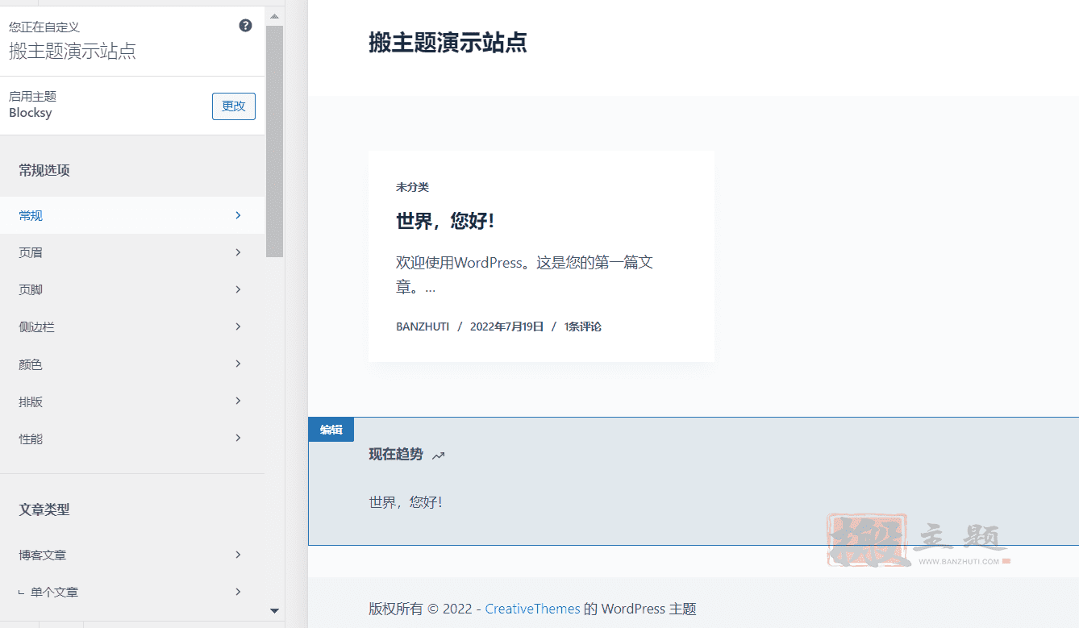Click the 现在趋势 heading text
The height and width of the screenshot is (628, 1079).
pos(396,455)
